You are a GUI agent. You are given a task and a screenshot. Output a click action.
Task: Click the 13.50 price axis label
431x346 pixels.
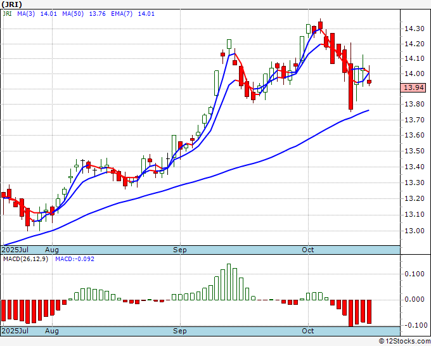415,151
